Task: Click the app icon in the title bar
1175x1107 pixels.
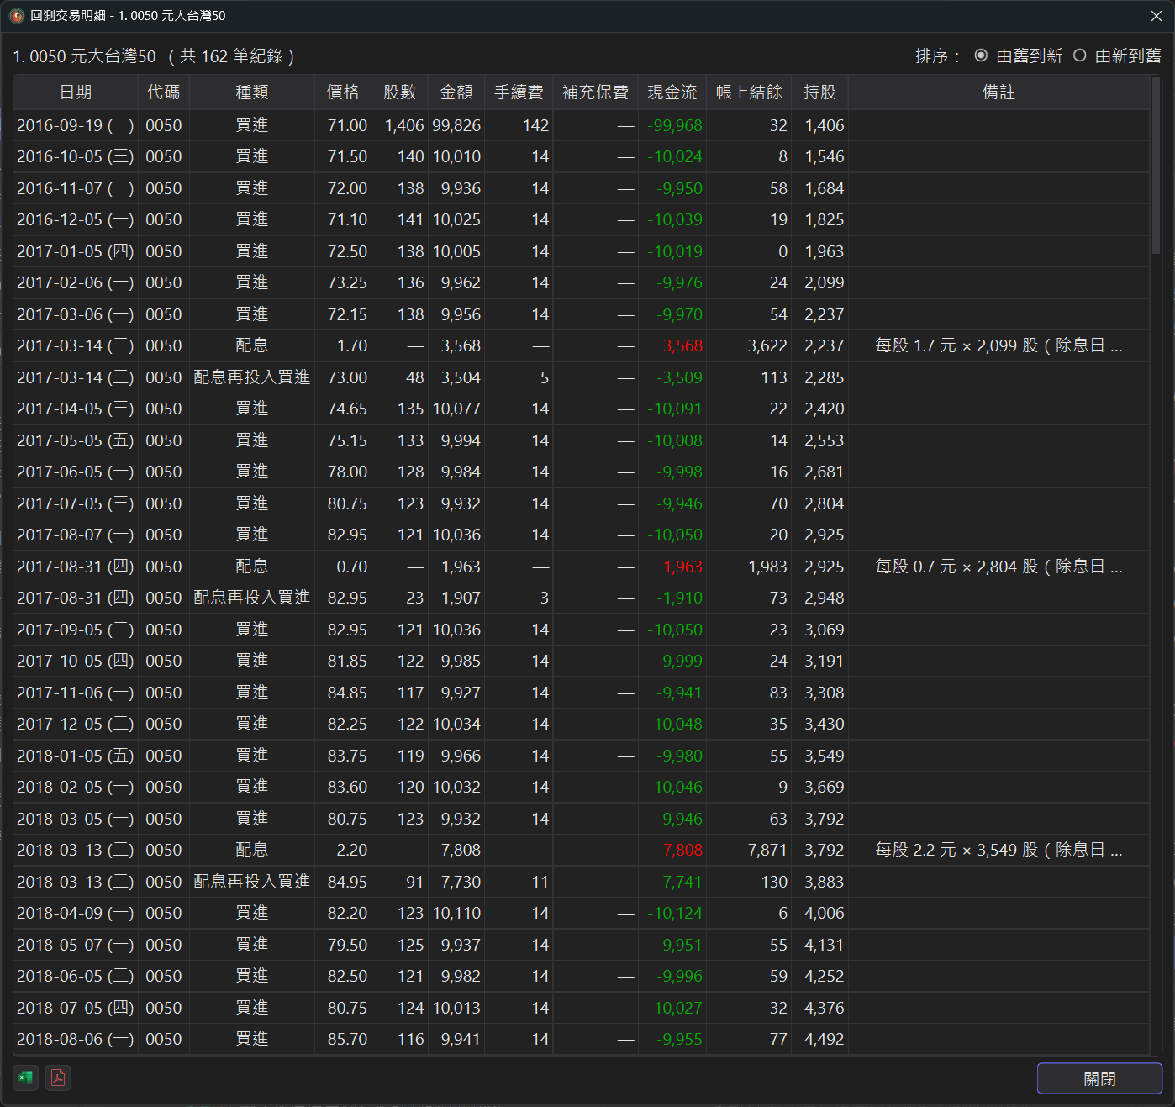Action: pyautogui.click(x=16, y=16)
